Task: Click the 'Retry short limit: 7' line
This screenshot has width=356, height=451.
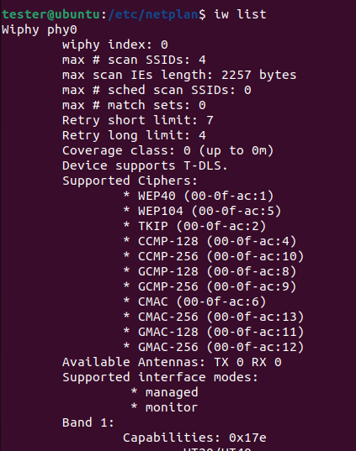Action: [138, 120]
